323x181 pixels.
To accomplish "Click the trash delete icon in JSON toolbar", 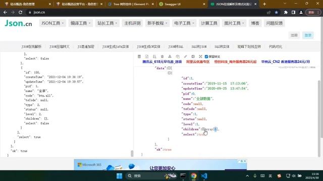I will (x=162, y=56).
